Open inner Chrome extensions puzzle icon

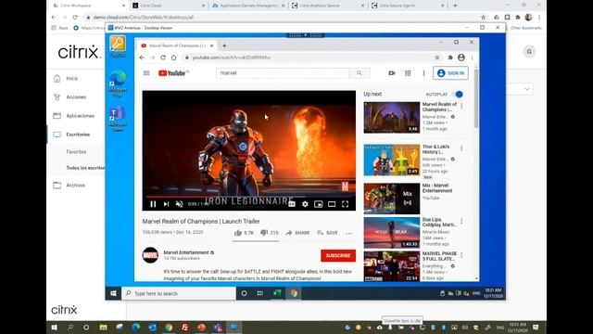coord(450,58)
